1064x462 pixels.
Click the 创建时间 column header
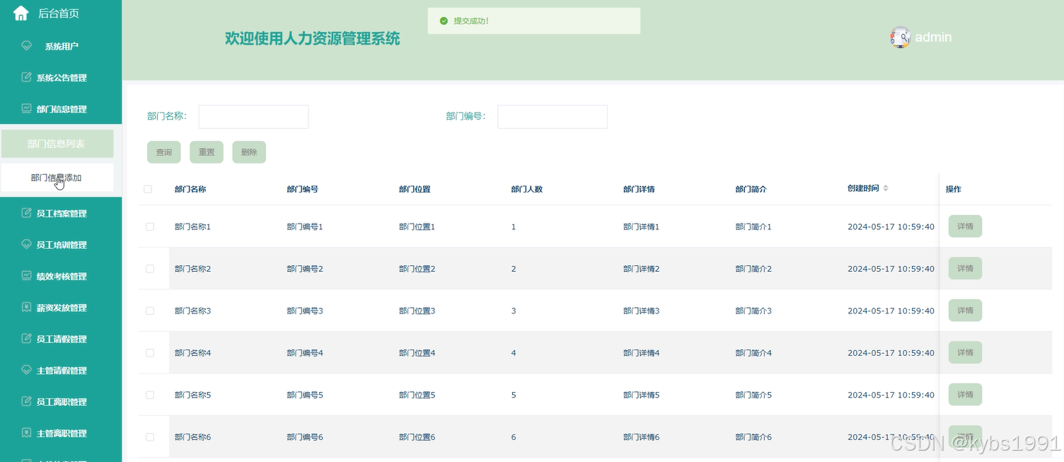point(863,188)
